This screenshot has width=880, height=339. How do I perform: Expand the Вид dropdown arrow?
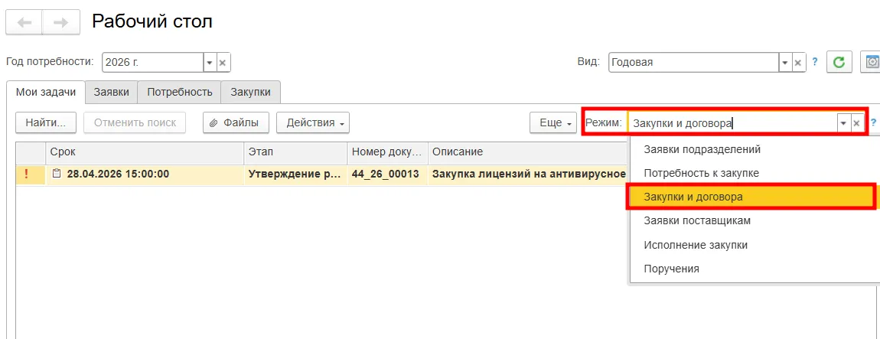point(784,63)
